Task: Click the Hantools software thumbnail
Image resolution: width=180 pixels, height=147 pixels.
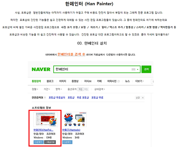Action: click(x=74, y=119)
